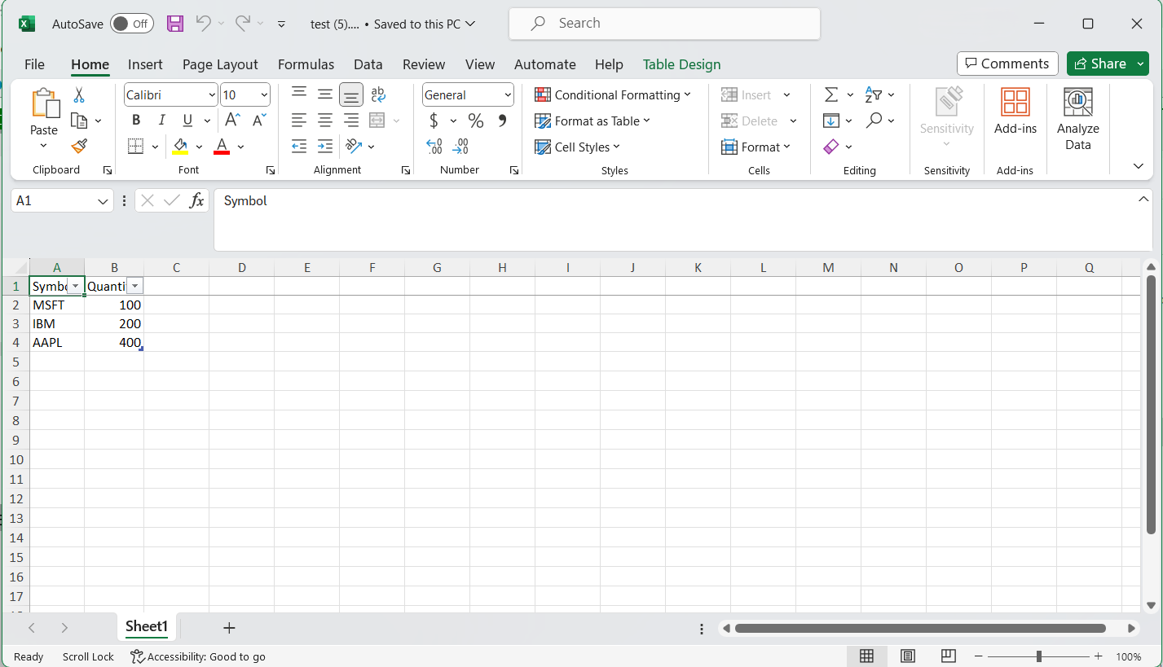Switch to the Table Design tab
The image size is (1163, 667).
point(681,64)
